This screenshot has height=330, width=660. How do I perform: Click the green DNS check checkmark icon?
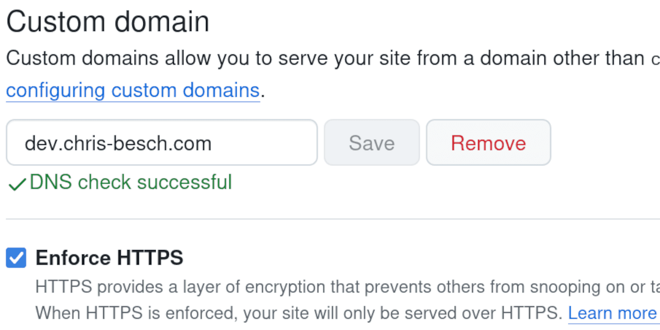(x=17, y=184)
